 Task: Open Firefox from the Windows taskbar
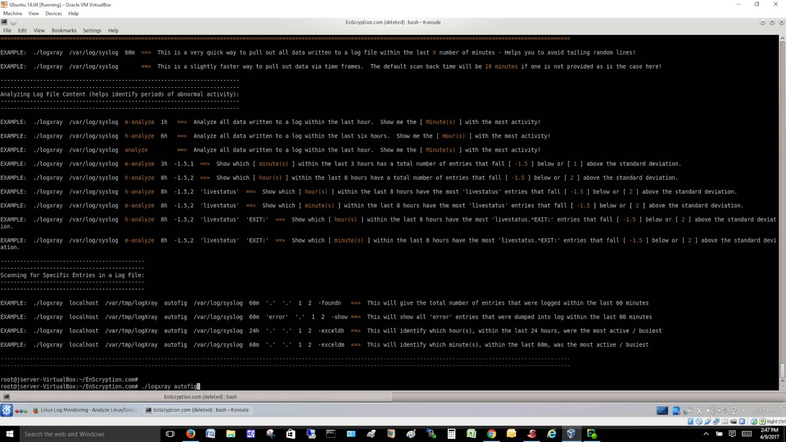tap(190, 434)
